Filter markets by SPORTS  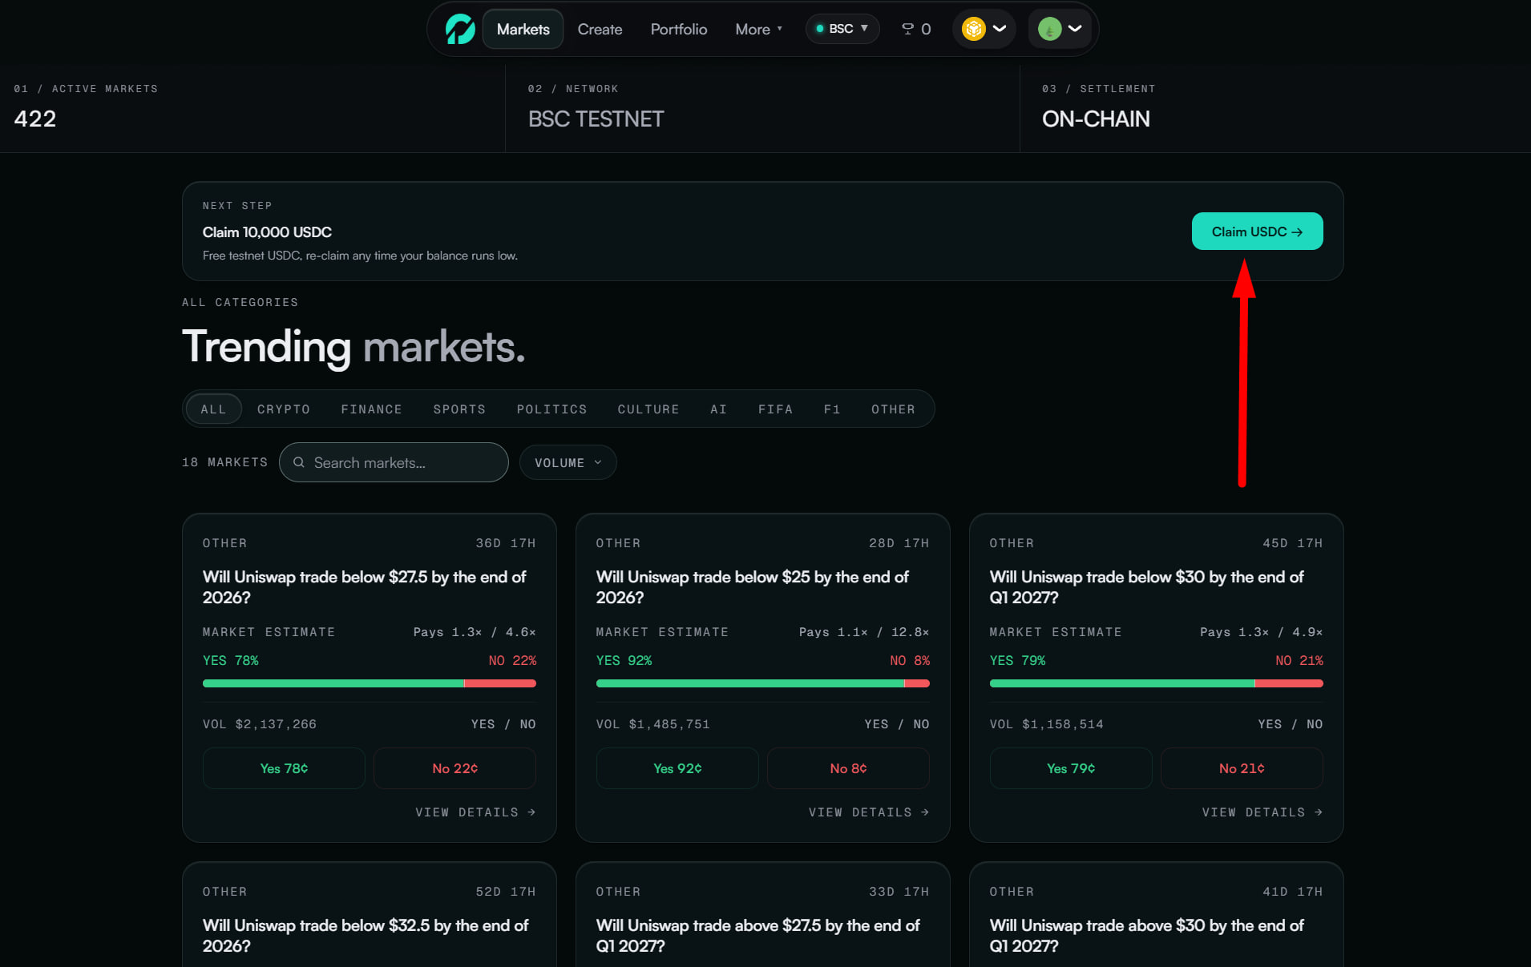tap(459, 409)
